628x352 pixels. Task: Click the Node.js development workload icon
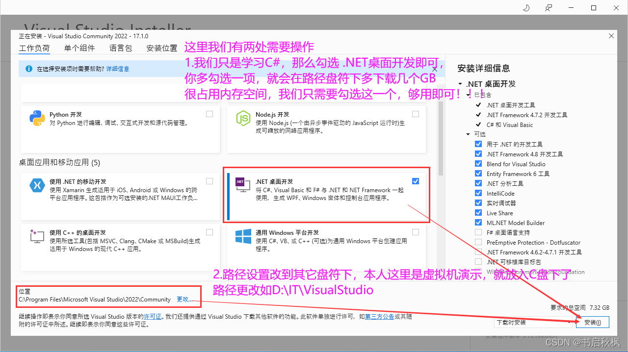tap(243, 118)
